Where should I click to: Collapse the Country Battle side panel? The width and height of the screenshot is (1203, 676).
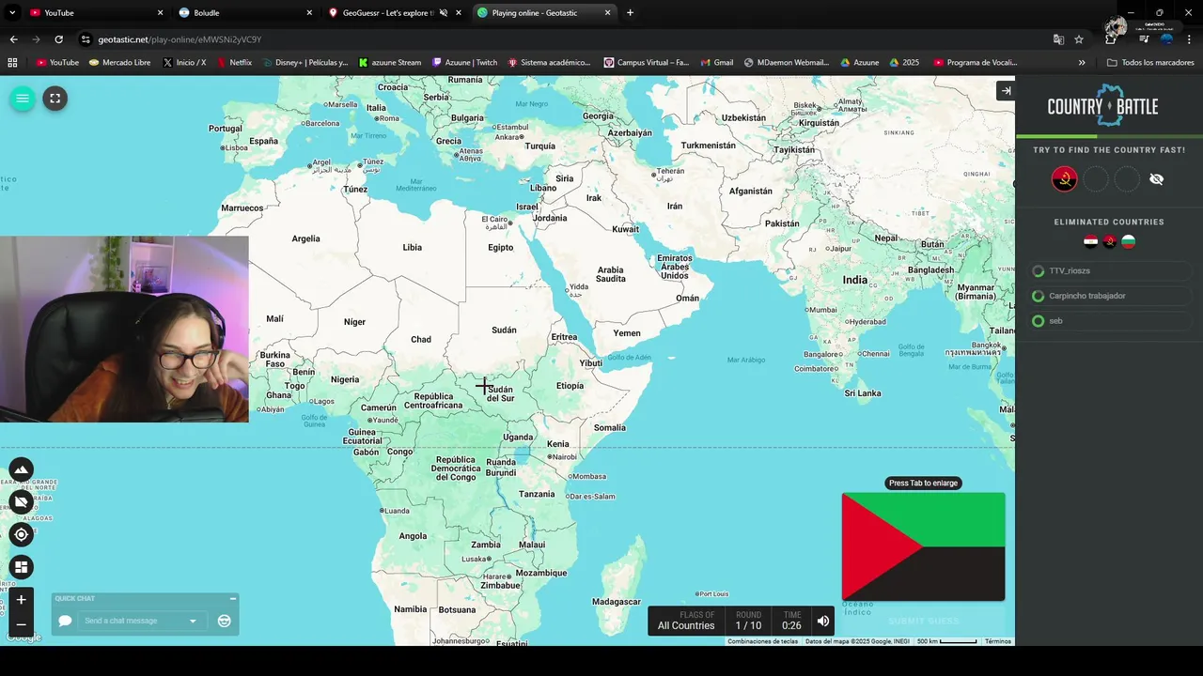click(1006, 91)
